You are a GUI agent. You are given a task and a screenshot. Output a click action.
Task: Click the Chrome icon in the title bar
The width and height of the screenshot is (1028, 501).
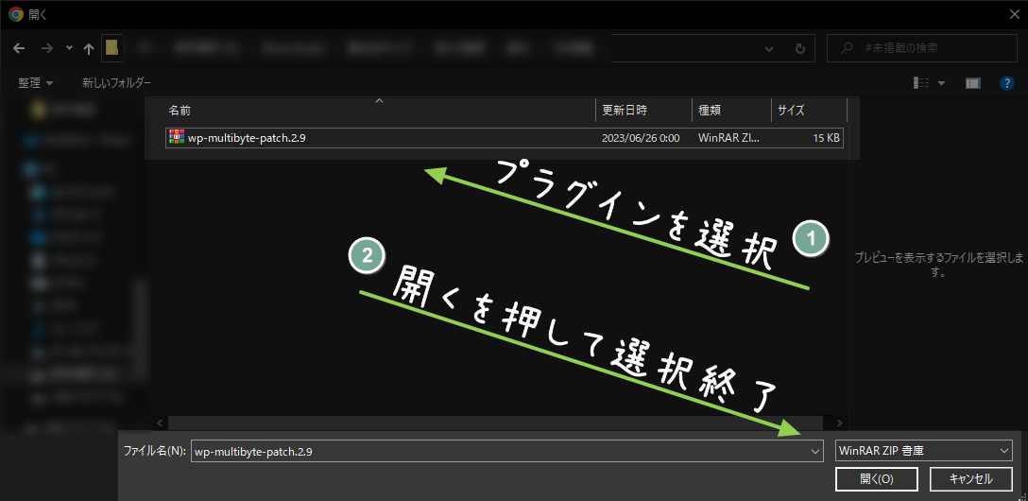[16, 14]
